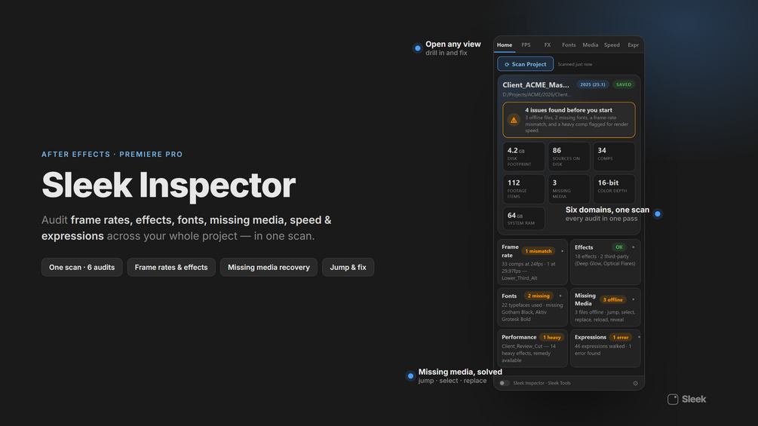Viewport: 758px width, 426px height.
Task: Click the 3 Missing Media stat tile
Action: (x=569, y=188)
